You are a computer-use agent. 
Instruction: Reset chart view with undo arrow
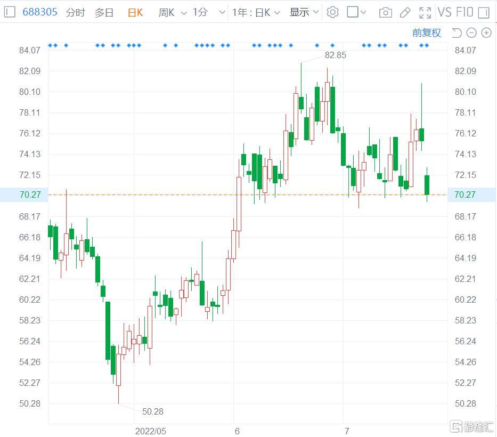[x=457, y=33]
